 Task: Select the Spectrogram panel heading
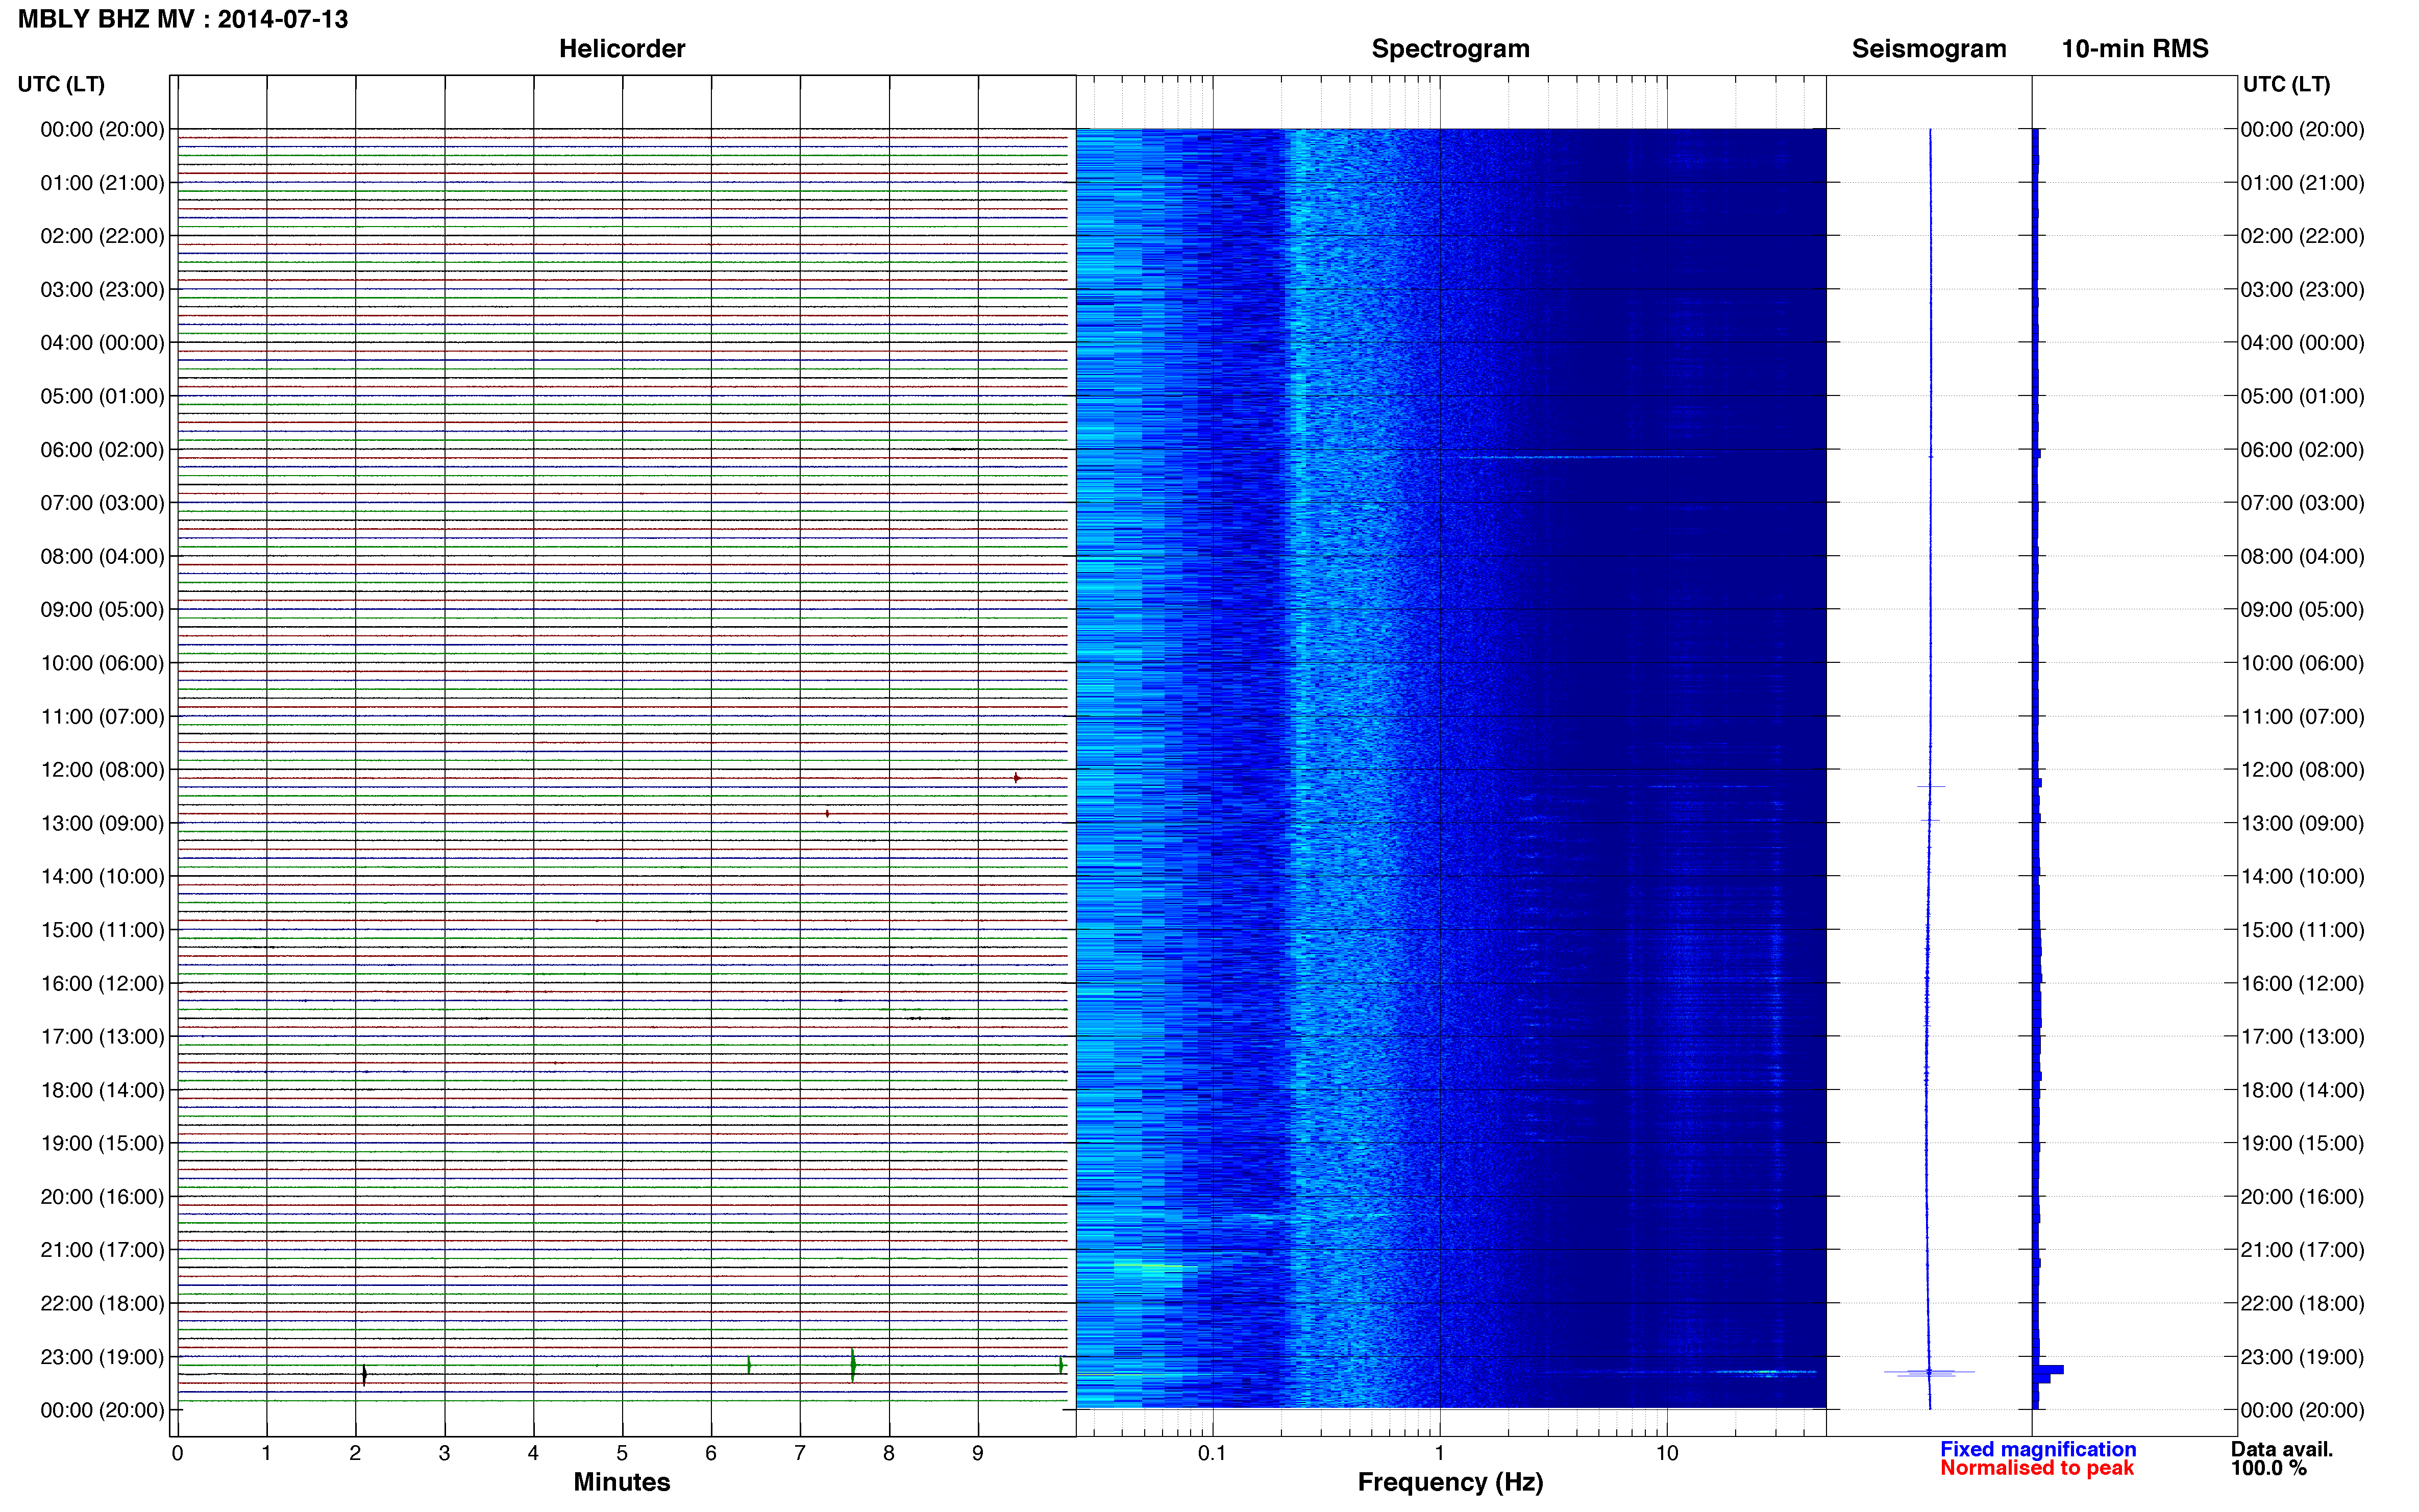[1450, 49]
